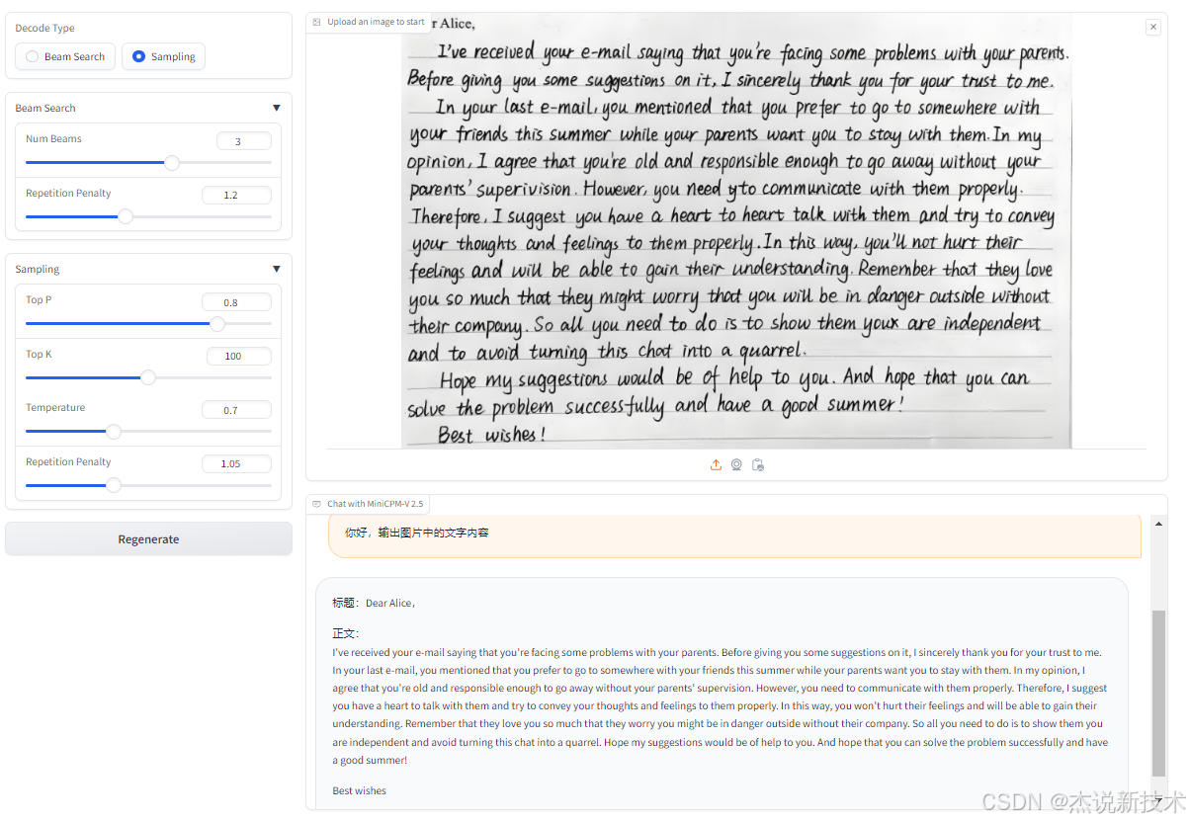Screen dimensions: 1190x821
Task: Click the image icon beside upload label
Action: 316,22
